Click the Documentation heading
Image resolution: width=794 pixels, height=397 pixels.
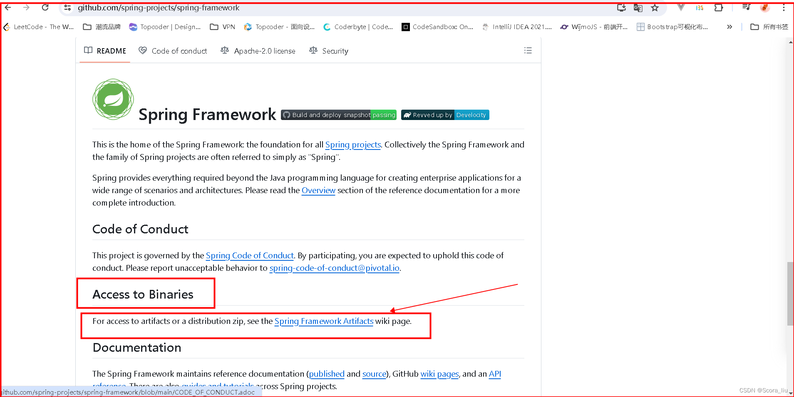pos(137,348)
